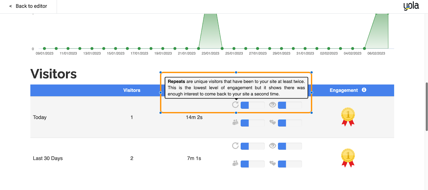Click the hearts icon in Today row
This screenshot has height=190, width=428.
(x=273, y=122)
